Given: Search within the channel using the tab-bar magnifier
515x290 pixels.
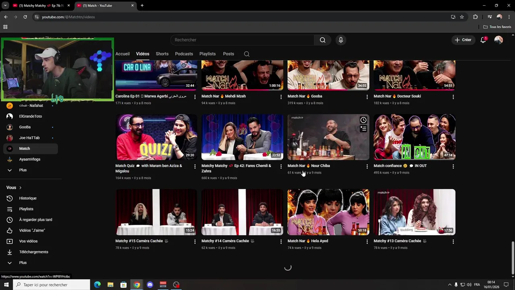Looking at the screenshot, I should click(247, 54).
